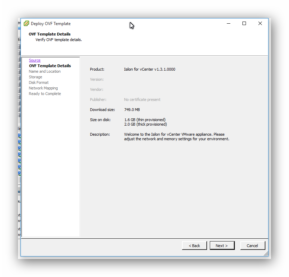Select the Ready to Complete step
289x277 pixels.
pyautogui.click(x=44, y=94)
